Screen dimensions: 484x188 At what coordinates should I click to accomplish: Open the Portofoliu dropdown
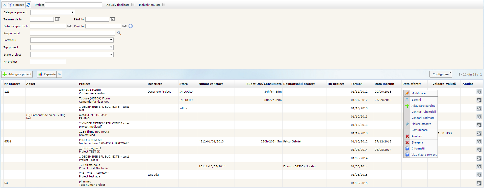[72, 40]
